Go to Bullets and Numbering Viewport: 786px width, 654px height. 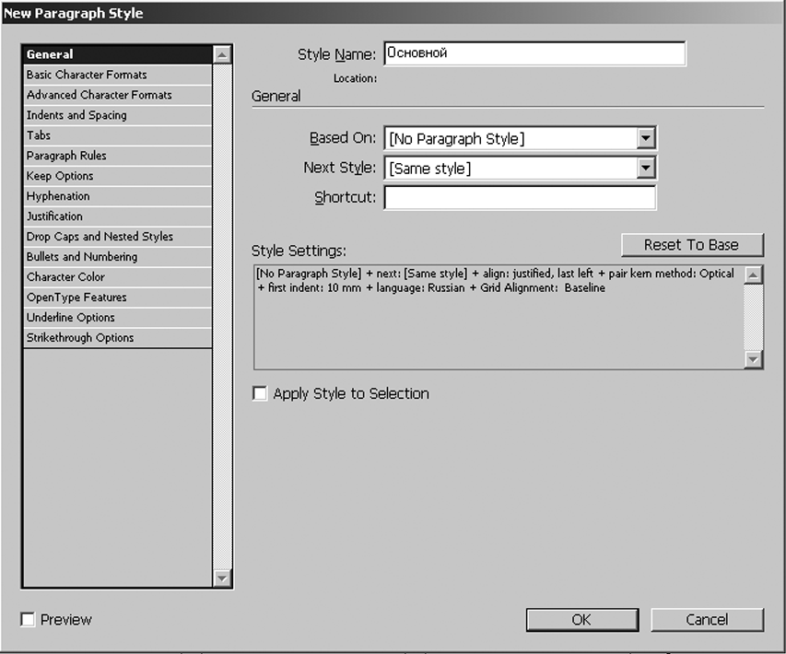coord(118,257)
